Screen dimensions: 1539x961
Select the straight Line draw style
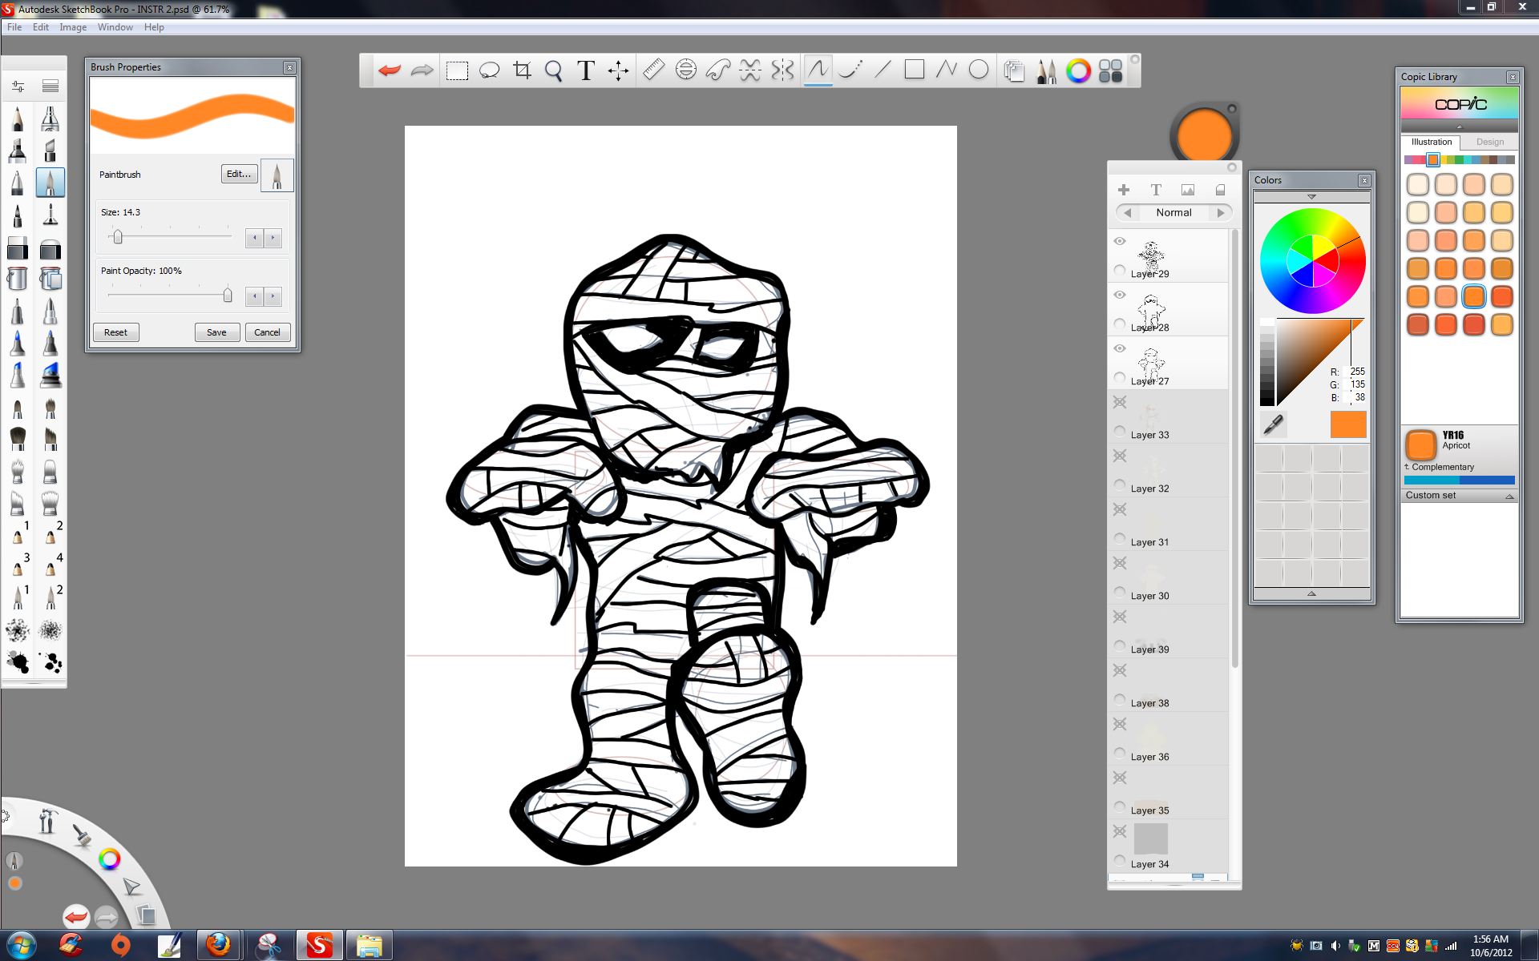tap(883, 70)
